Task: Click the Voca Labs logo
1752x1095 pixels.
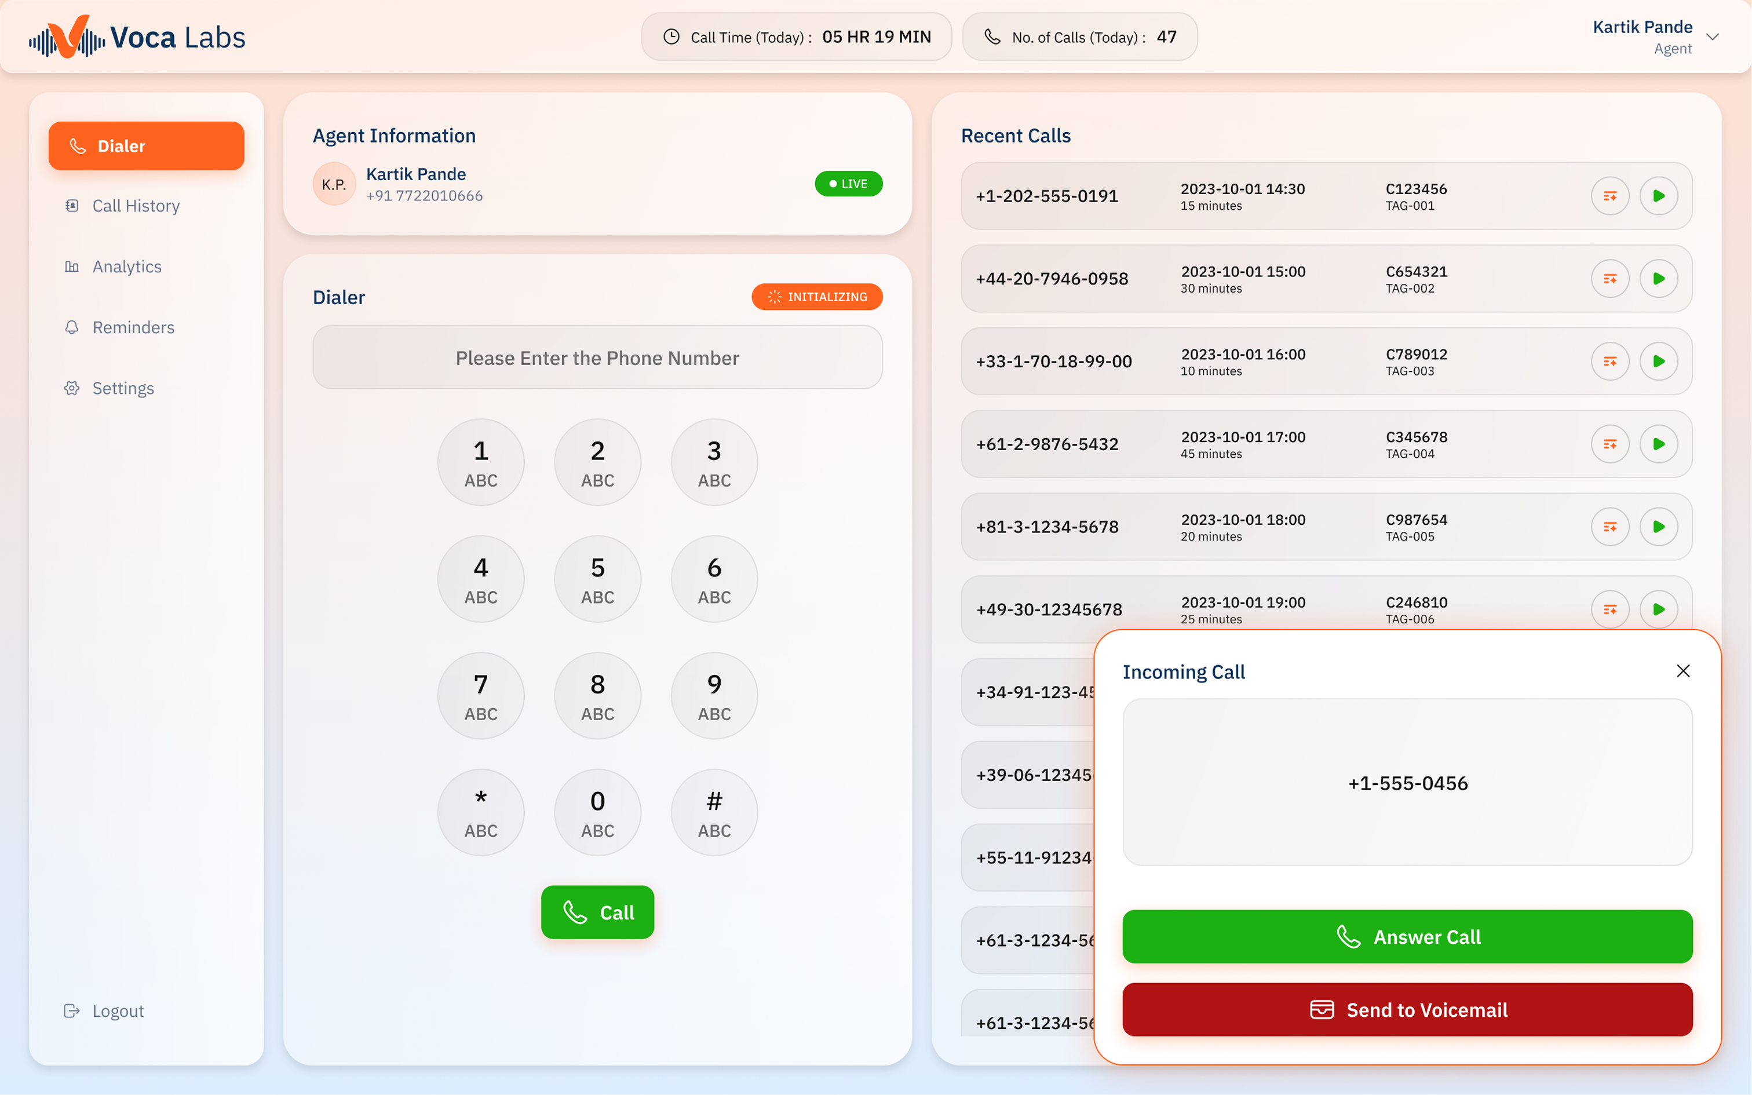Action: point(137,37)
